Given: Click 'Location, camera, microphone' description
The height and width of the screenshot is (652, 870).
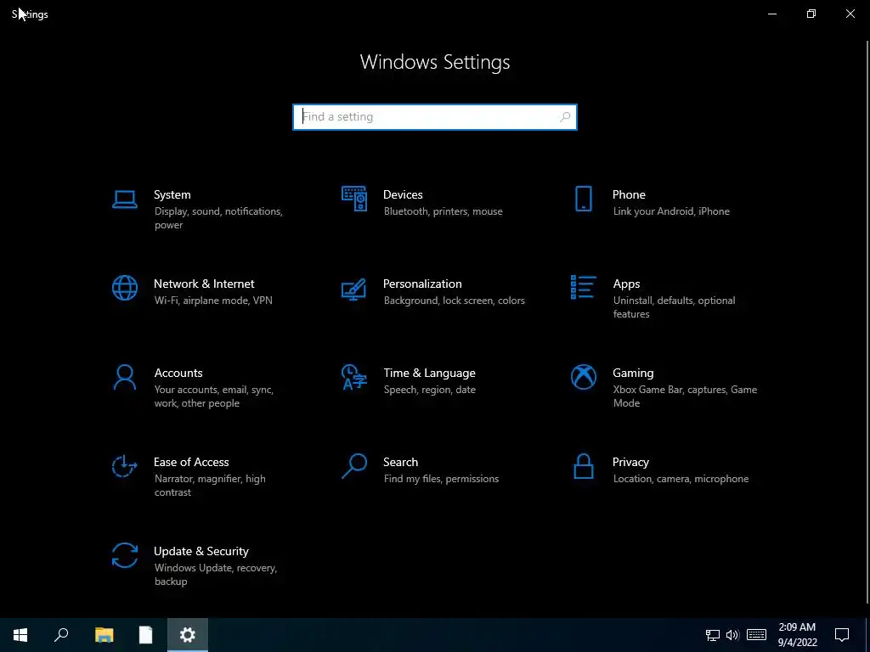Looking at the screenshot, I should point(681,479).
